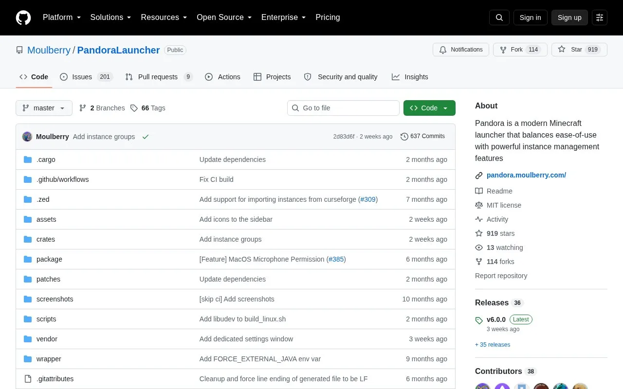
Task: Click the GitHub logo icon
Action: (23, 18)
